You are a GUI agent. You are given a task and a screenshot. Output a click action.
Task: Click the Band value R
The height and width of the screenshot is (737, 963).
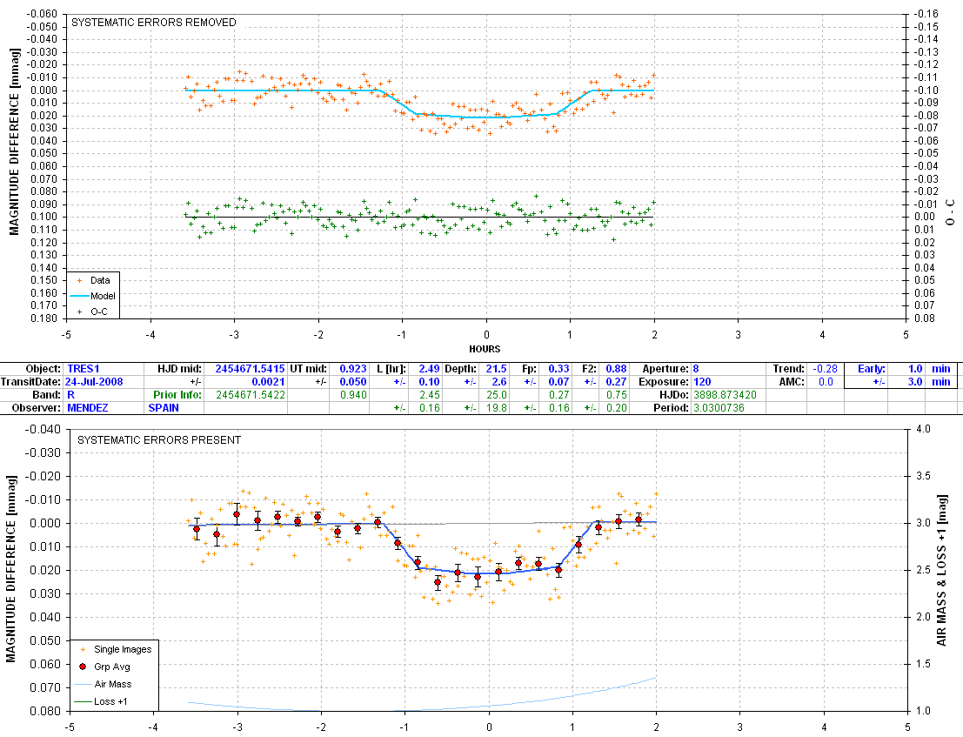coord(70,394)
